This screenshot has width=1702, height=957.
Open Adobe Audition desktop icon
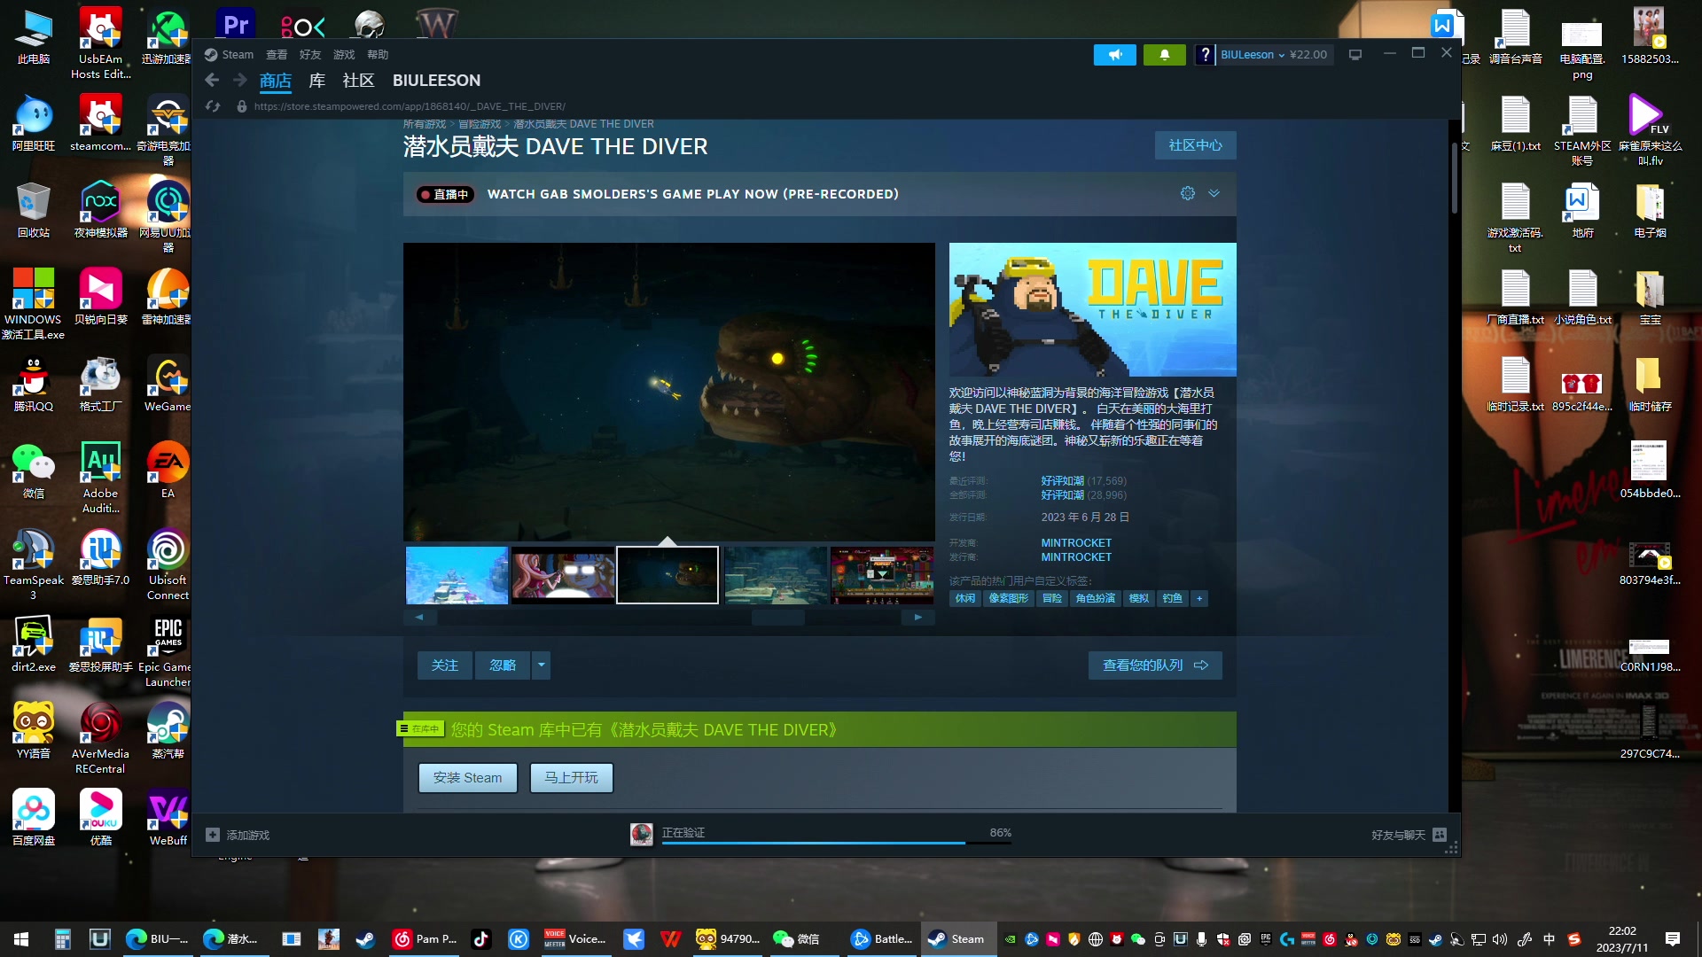coord(101,477)
